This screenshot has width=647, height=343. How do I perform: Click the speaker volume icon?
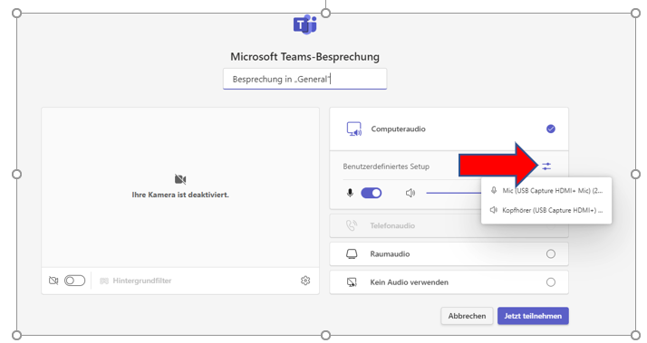(x=410, y=193)
